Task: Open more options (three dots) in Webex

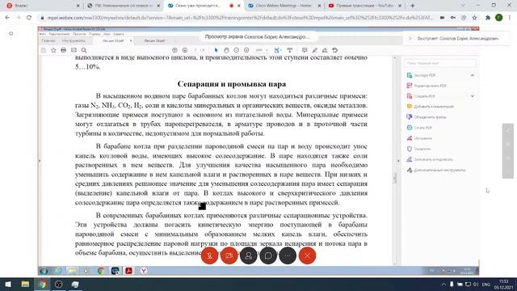Action: tap(288, 255)
